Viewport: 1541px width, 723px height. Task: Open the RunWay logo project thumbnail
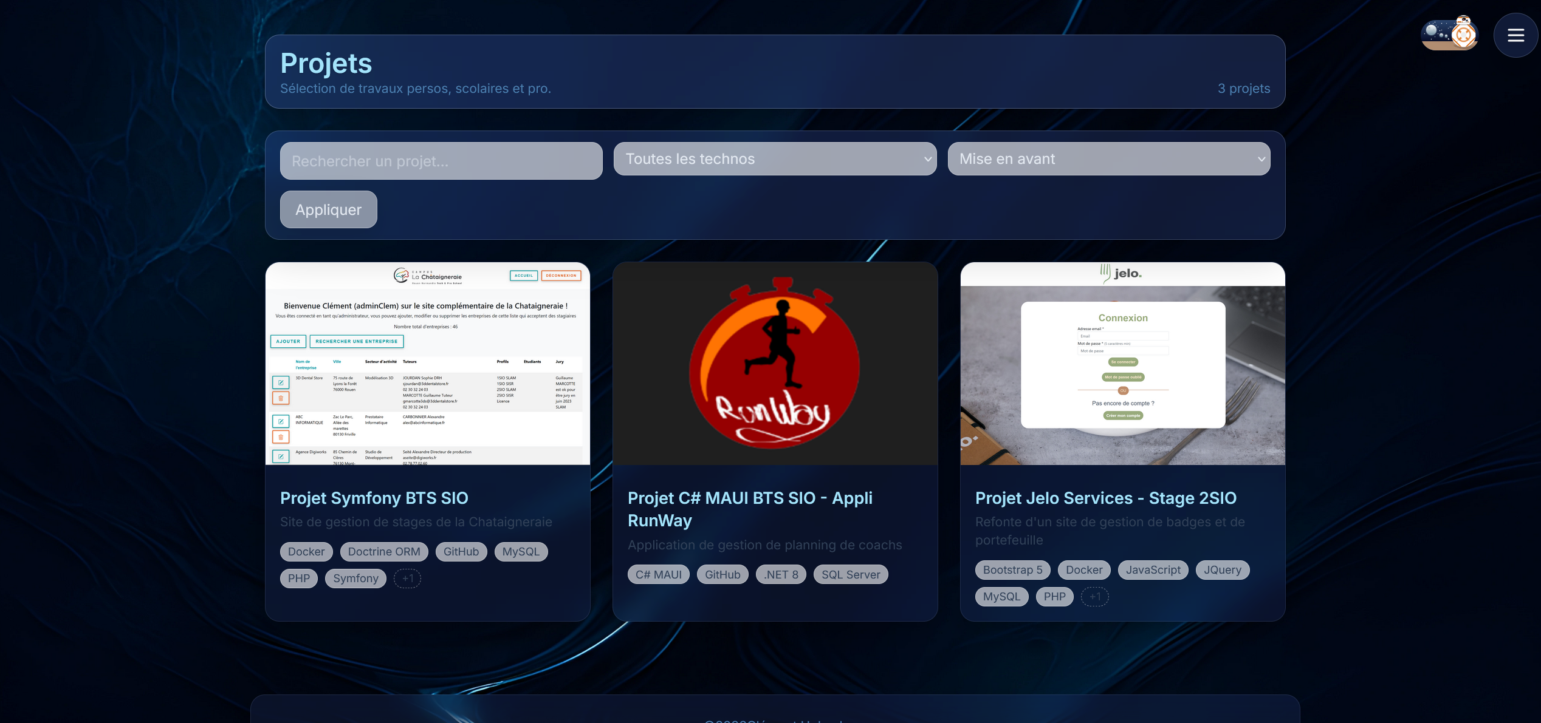tap(775, 364)
